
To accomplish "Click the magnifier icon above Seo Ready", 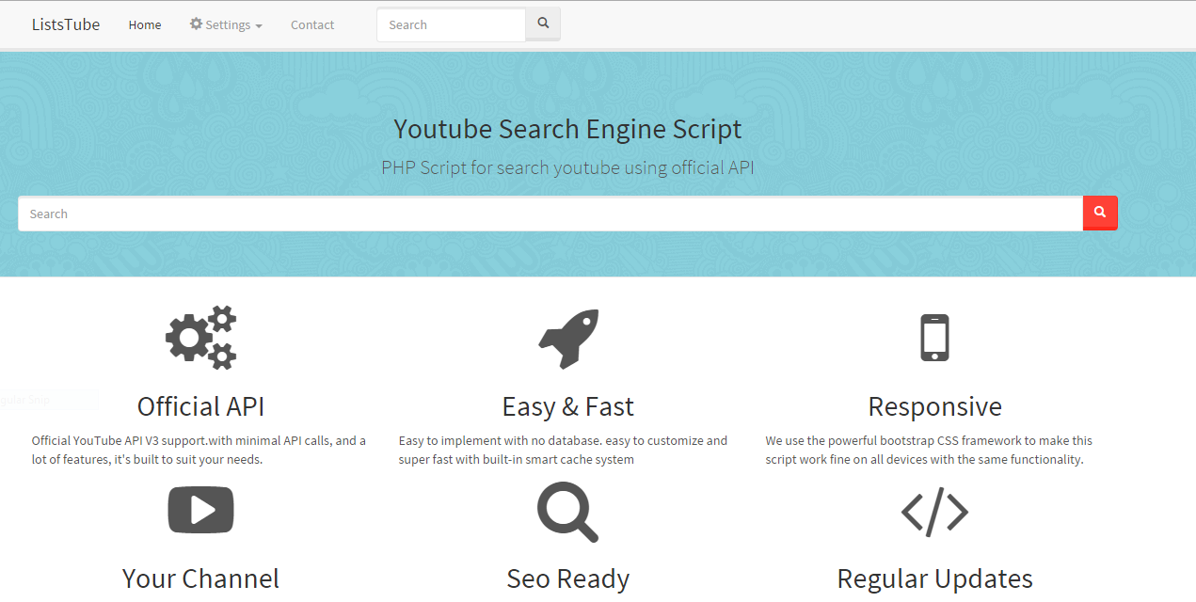I will pos(568,512).
